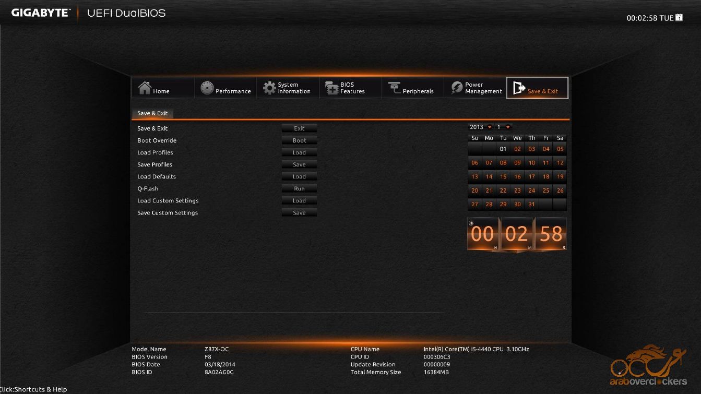
Task: Select day 15 in the calendar
Action: tap(503, 177)
